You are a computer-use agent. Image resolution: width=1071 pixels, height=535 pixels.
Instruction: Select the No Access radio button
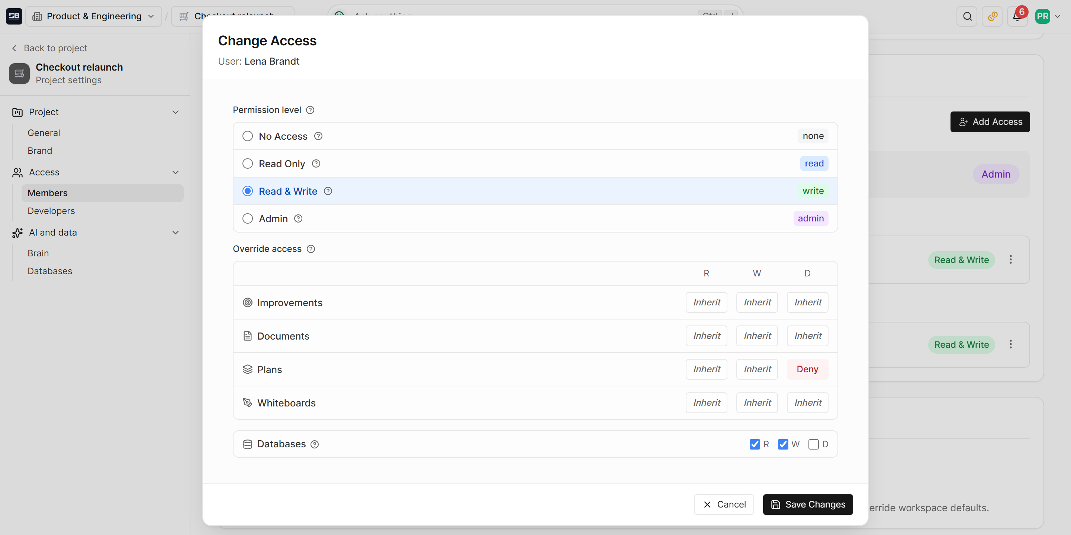(x=247, y=136)
